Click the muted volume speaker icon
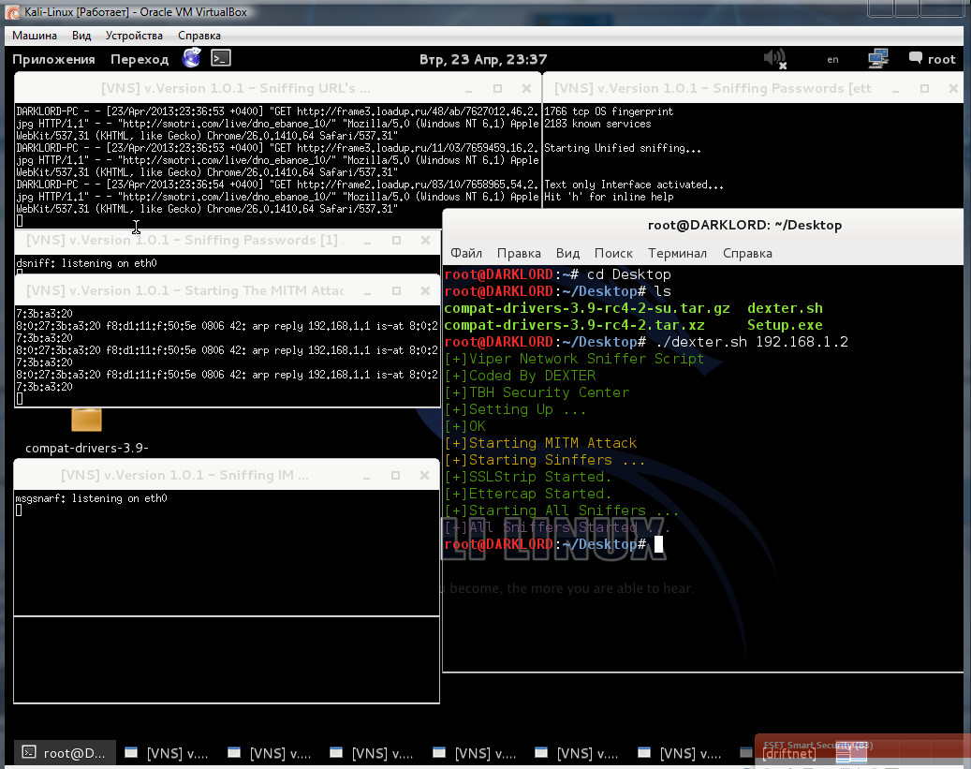This screenshot has width=971, height=769. 774,59
